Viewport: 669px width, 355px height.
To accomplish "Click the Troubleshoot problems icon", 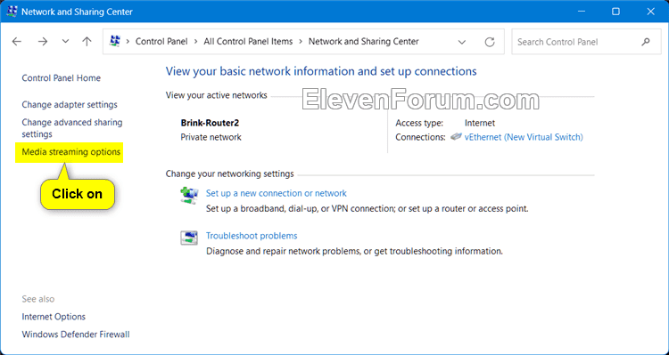I will pos(189,238).
